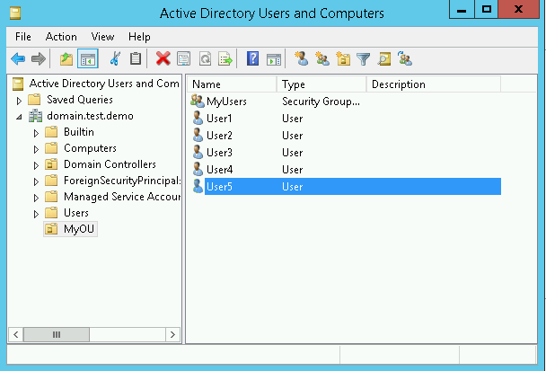Sort by the Description column header
Image resolution: width=546 pixels, height=371 pixels.
click(x=434, y=84)
